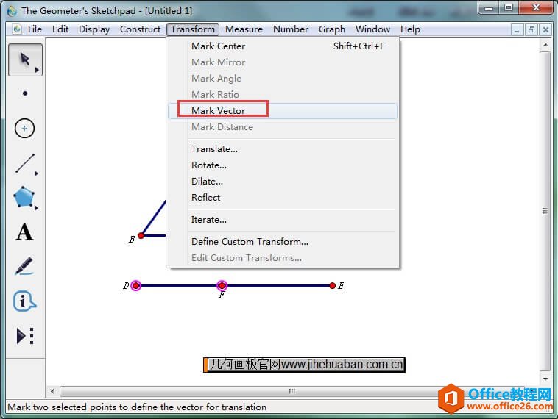The image size is (558, 419).
Task: Choose Rotate... in Transform menu
Action: tap(283, 165)
